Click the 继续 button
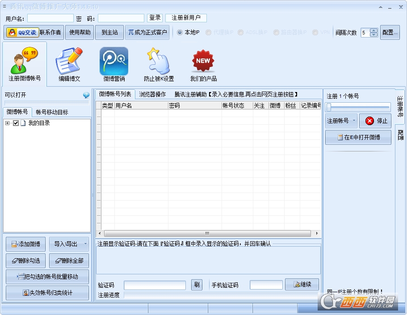 click(302, 284)
